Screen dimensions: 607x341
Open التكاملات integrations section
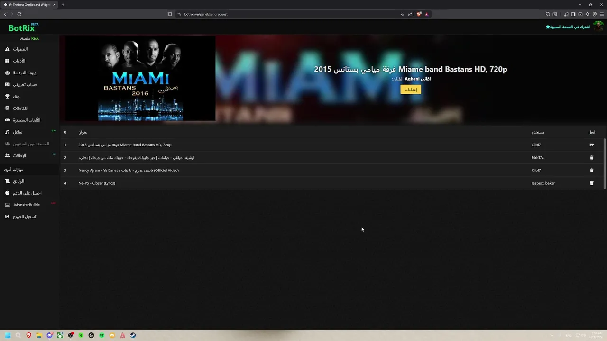20,108
